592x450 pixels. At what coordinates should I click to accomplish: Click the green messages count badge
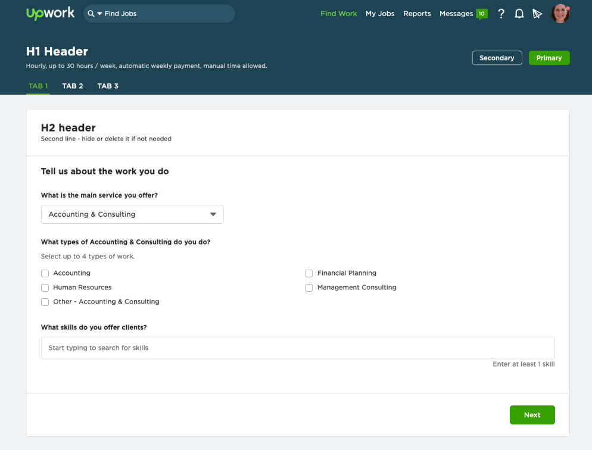pos(481,14)
